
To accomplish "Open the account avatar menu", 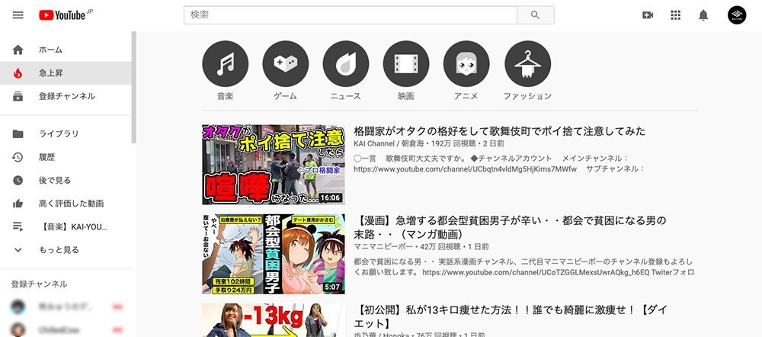I will (x=737, y=15).
